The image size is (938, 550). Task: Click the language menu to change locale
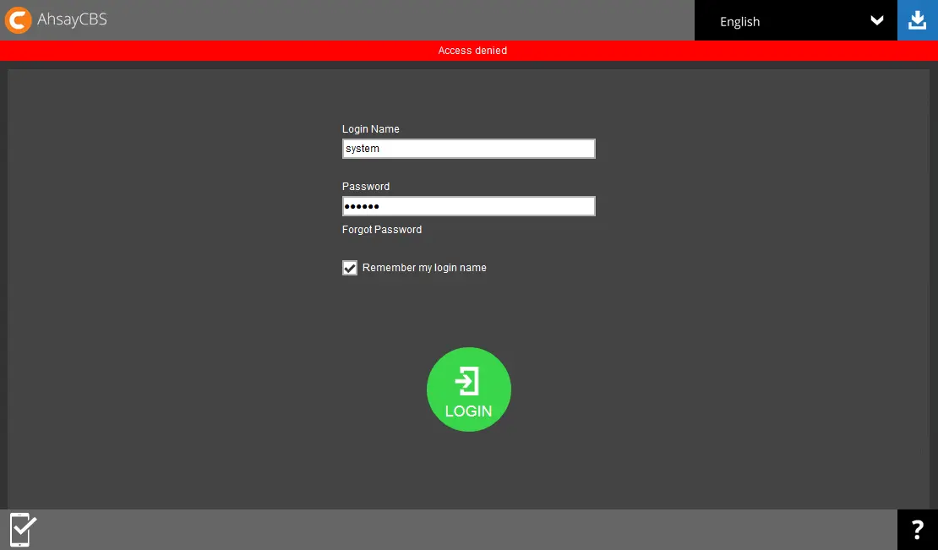794,20
